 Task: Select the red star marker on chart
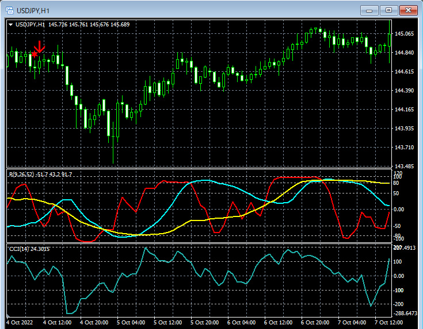35,54
